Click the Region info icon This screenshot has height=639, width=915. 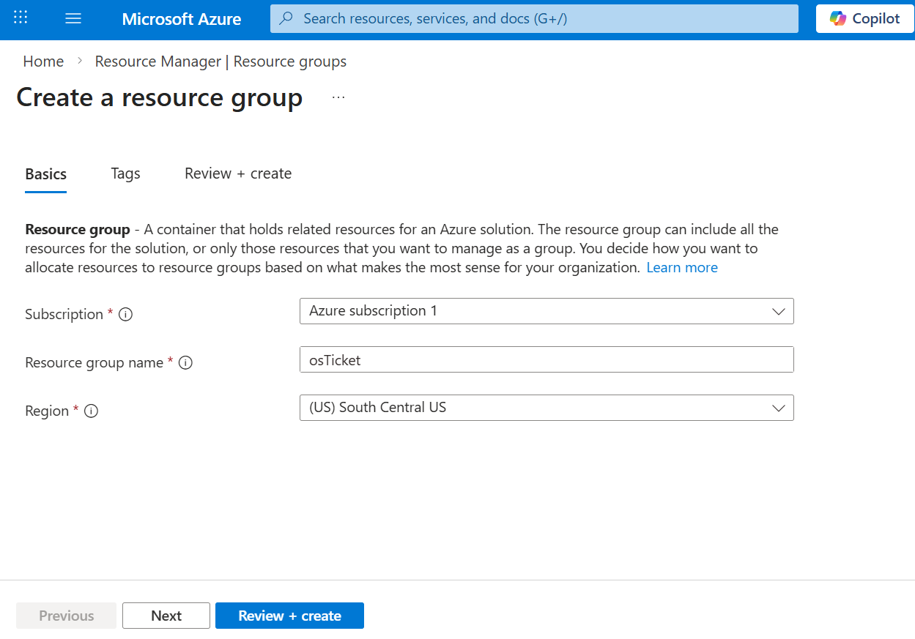[x=91, y=411]
